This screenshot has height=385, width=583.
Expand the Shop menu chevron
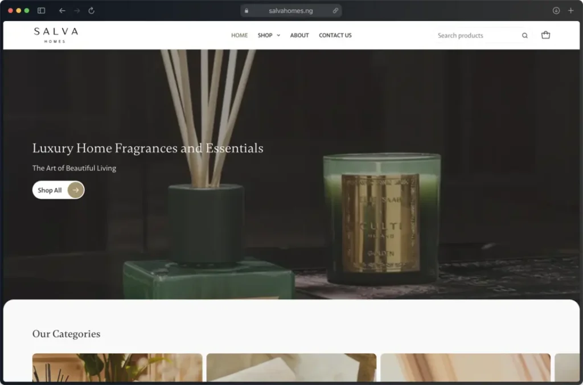tap(278, 35)
